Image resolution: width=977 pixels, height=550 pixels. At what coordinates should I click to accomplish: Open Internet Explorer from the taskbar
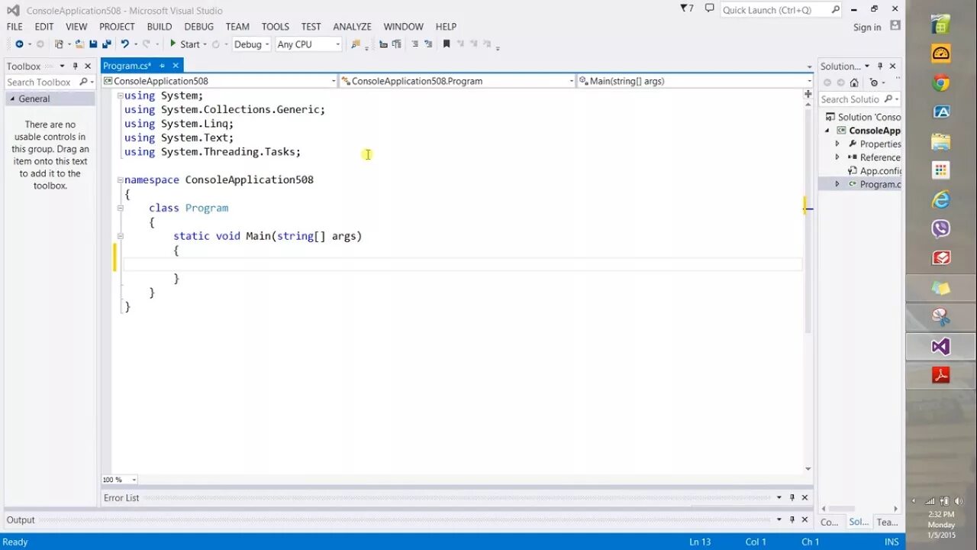(940, 200)
